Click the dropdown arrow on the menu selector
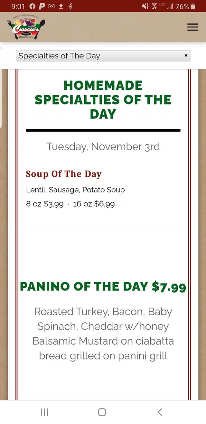The height and width of the screenshot is (424, 206). tap(186, 56)
